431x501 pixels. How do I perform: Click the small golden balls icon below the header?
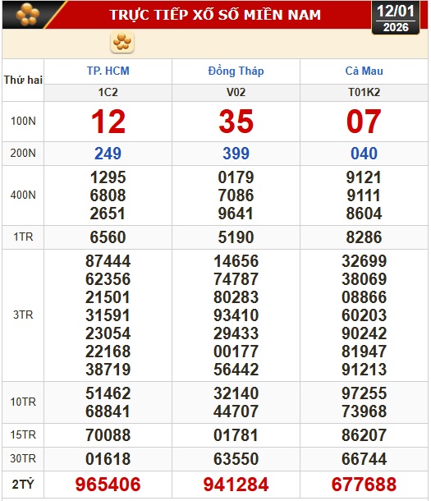pyautogui.click(x=122, y=42)
